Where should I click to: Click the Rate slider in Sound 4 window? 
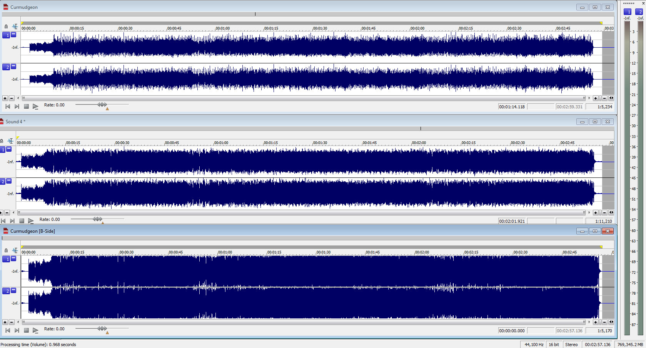97,219
